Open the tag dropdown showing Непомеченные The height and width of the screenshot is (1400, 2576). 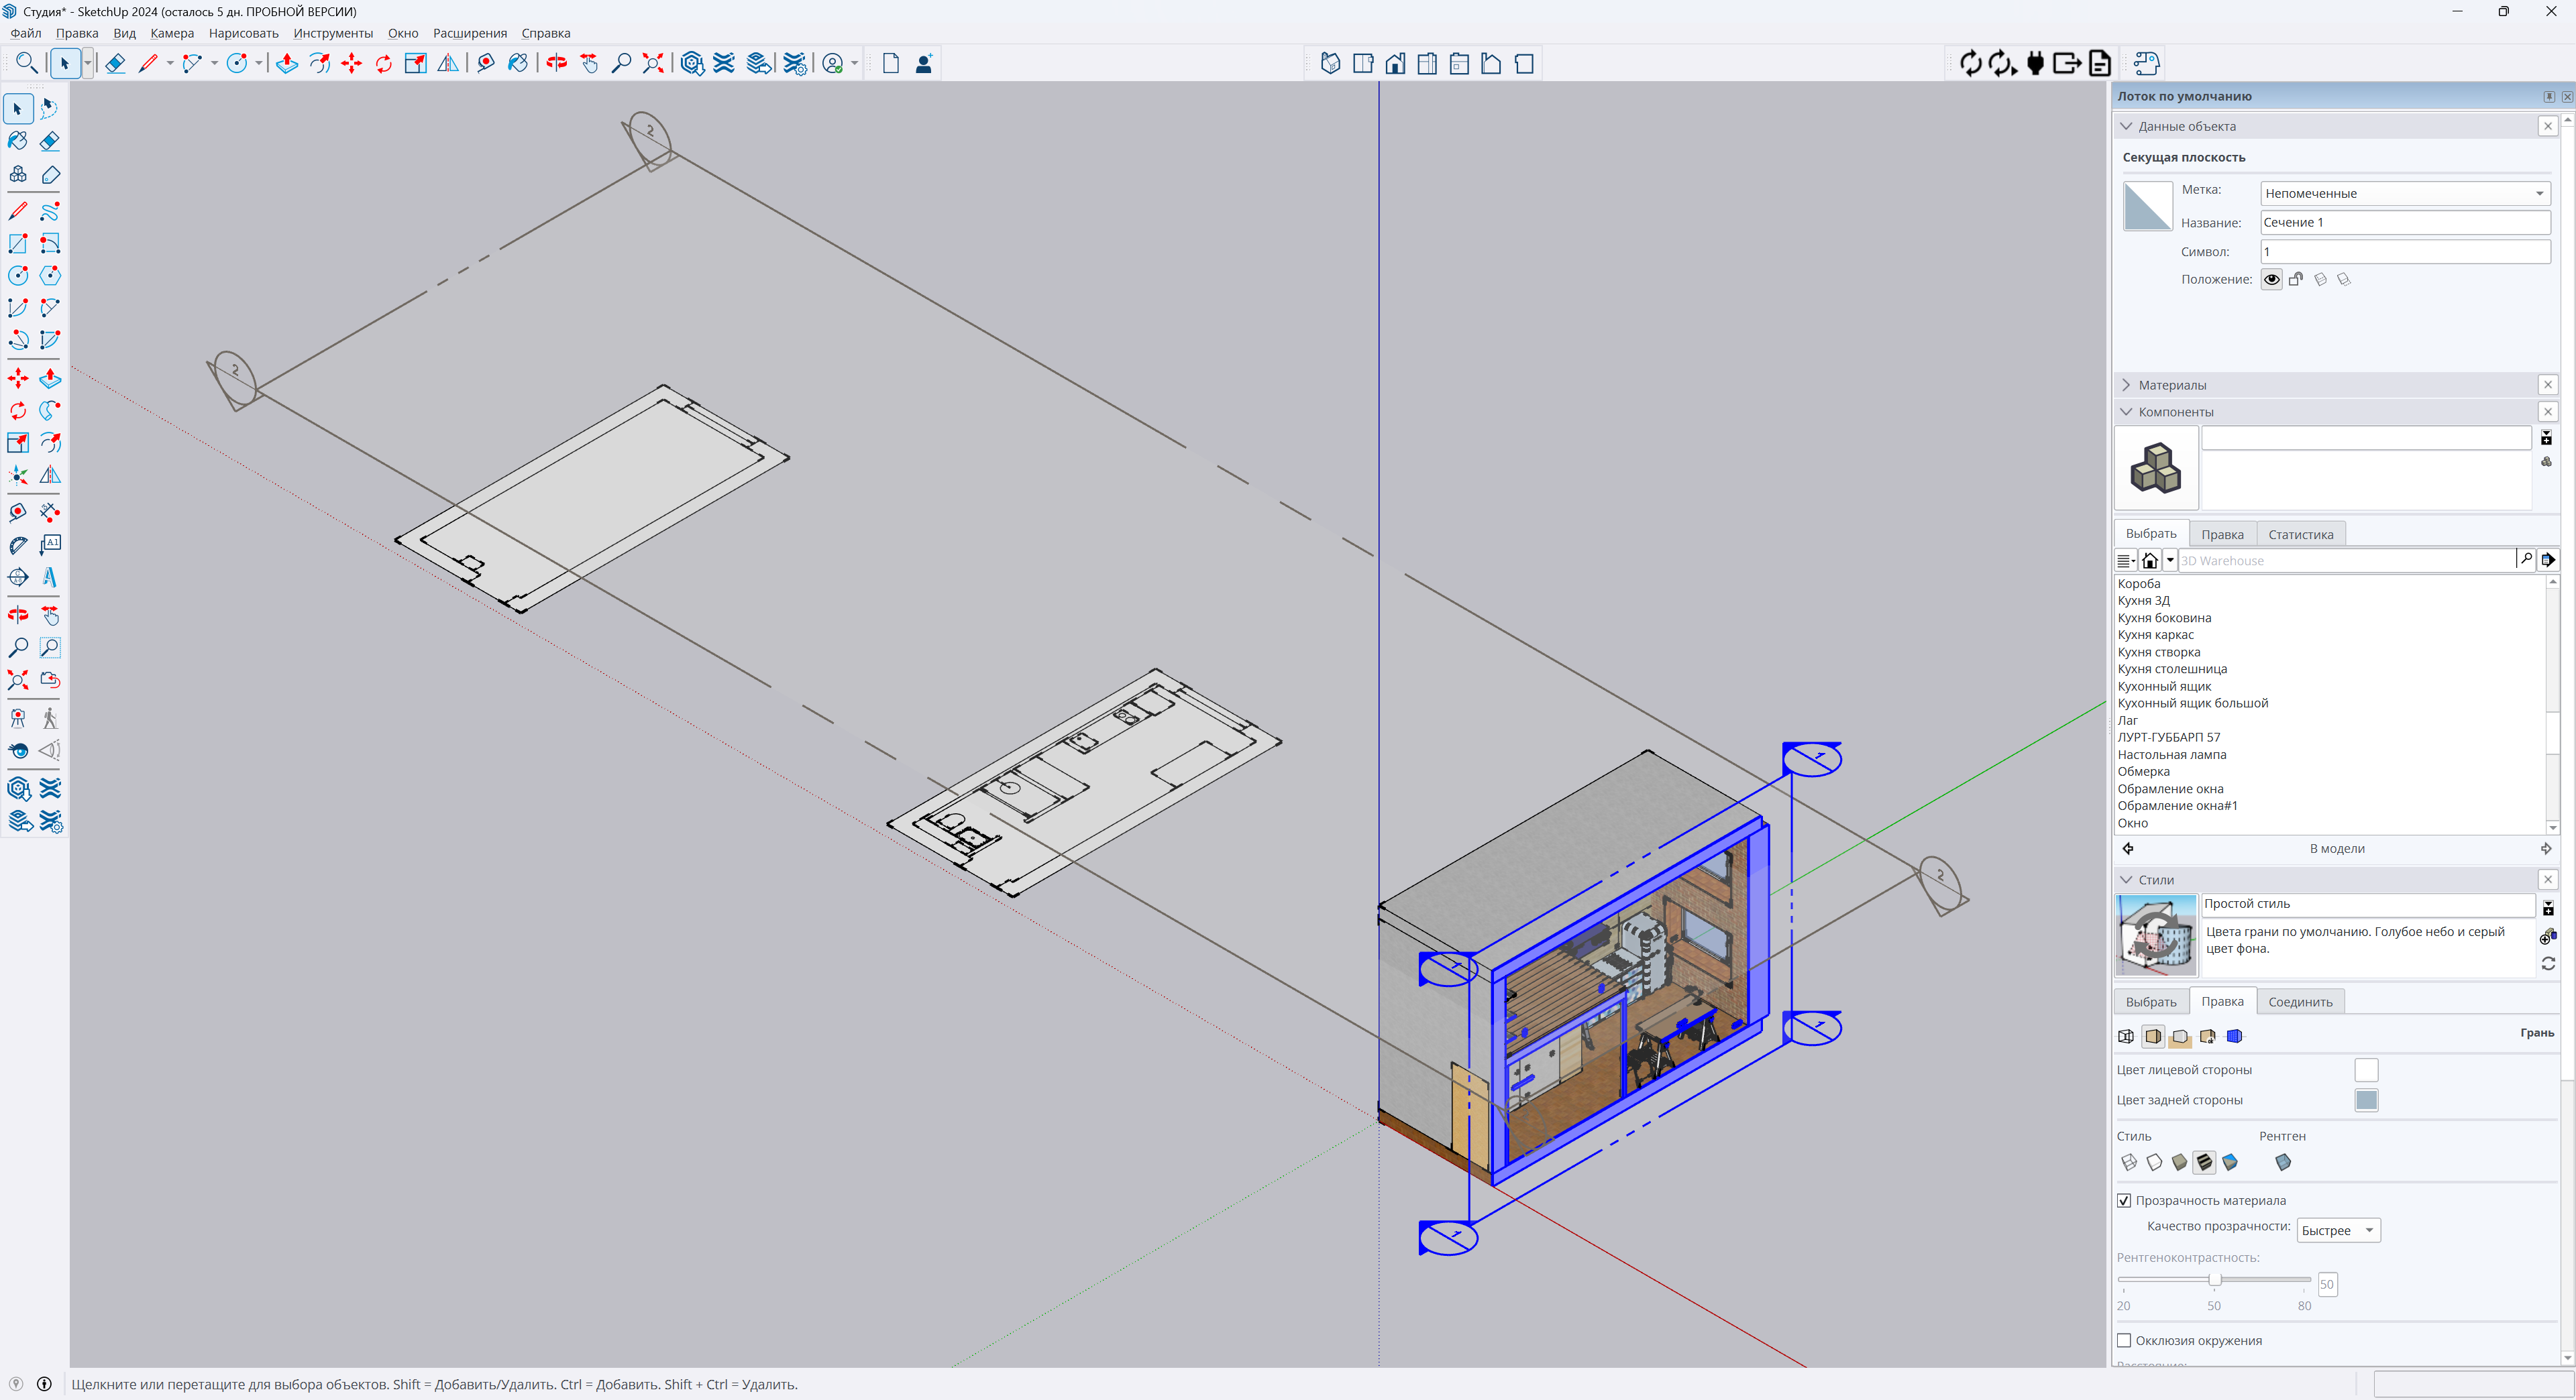2404,194
